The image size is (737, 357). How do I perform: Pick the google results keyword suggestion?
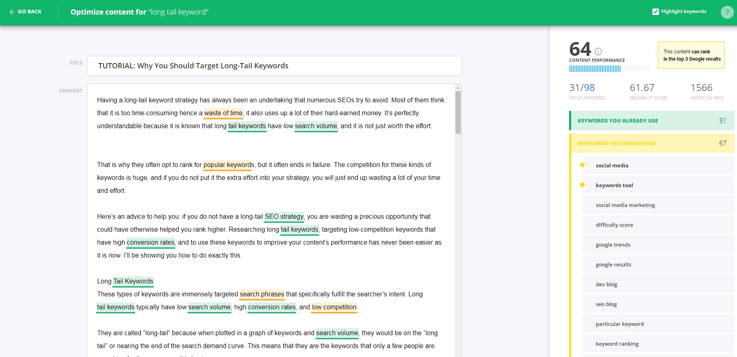click(x=613, y=264)
